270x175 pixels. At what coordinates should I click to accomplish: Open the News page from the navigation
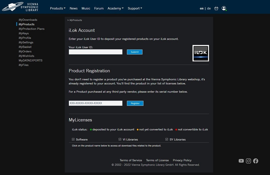click(x=73, y=8)
